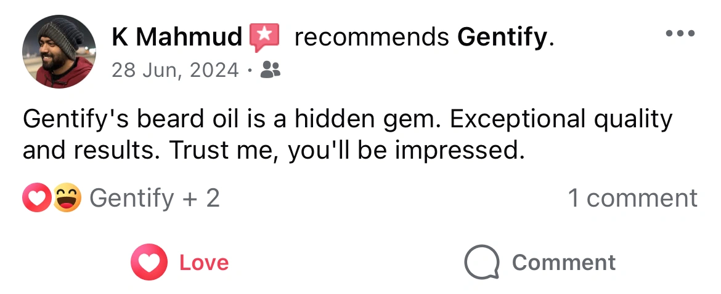Click the red star recommendation badge

[x=264, y=38]
